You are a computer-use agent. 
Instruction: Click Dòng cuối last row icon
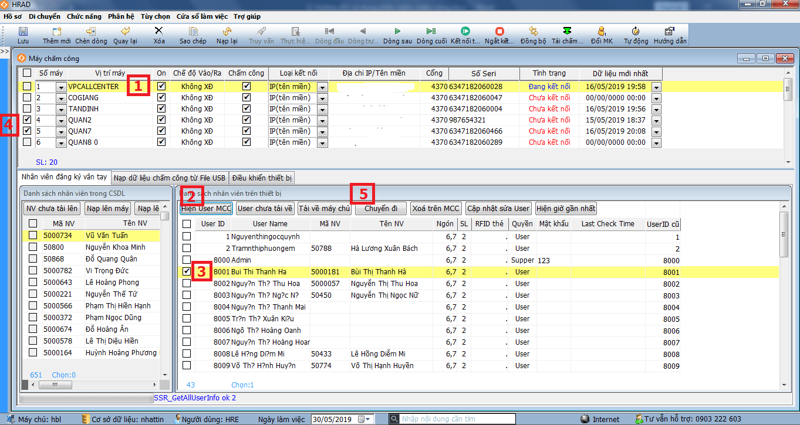coord(431,31)
